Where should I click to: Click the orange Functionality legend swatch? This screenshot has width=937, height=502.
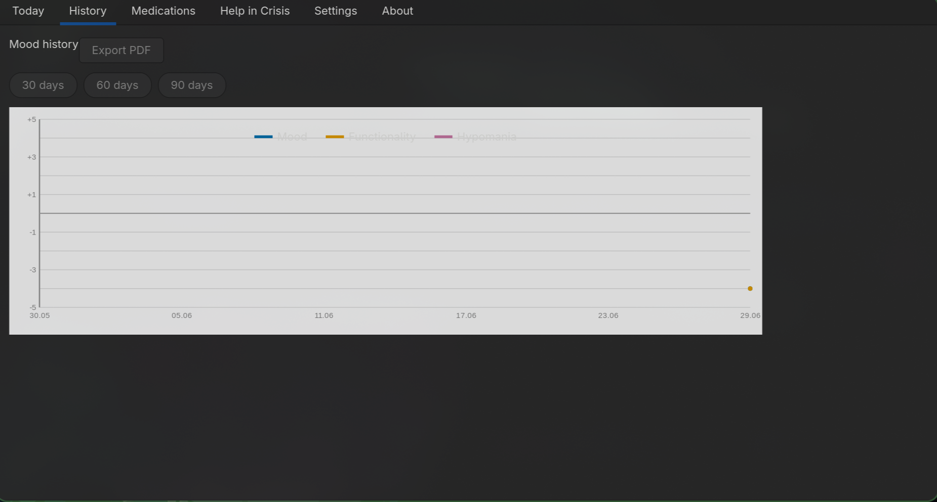tap(335, 136)
